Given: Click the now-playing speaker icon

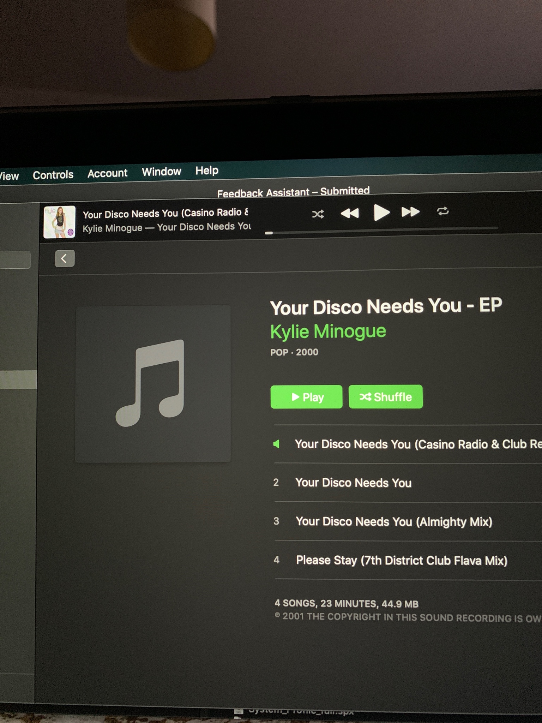Looking at the screenshot, I should 277,444.
